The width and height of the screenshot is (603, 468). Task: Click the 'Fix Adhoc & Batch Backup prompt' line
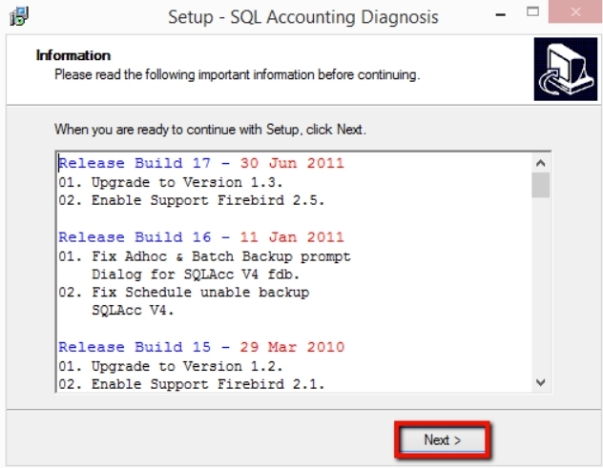[x=204, y=255]
